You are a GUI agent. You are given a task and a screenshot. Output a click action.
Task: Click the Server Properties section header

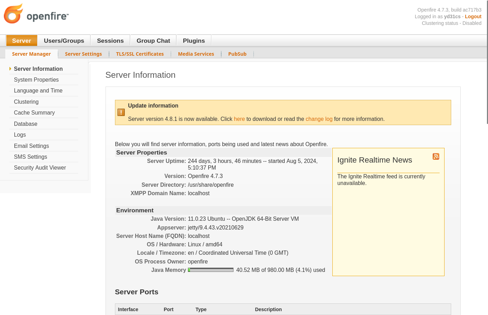click(142, 152)
